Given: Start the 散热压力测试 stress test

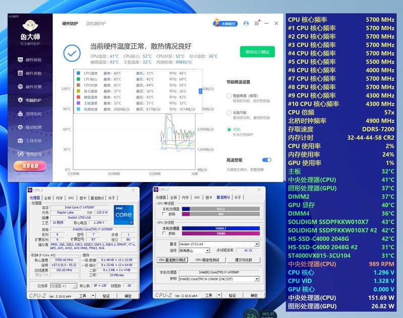Looking at the screenshot, I should (x=257, y=52).
